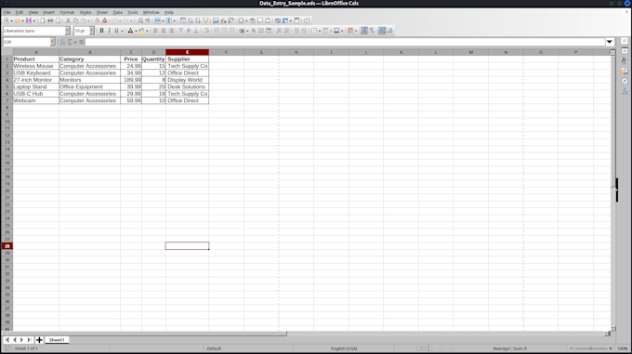
Task: Apply Font Color red A swatch
Action: point(130,31)
